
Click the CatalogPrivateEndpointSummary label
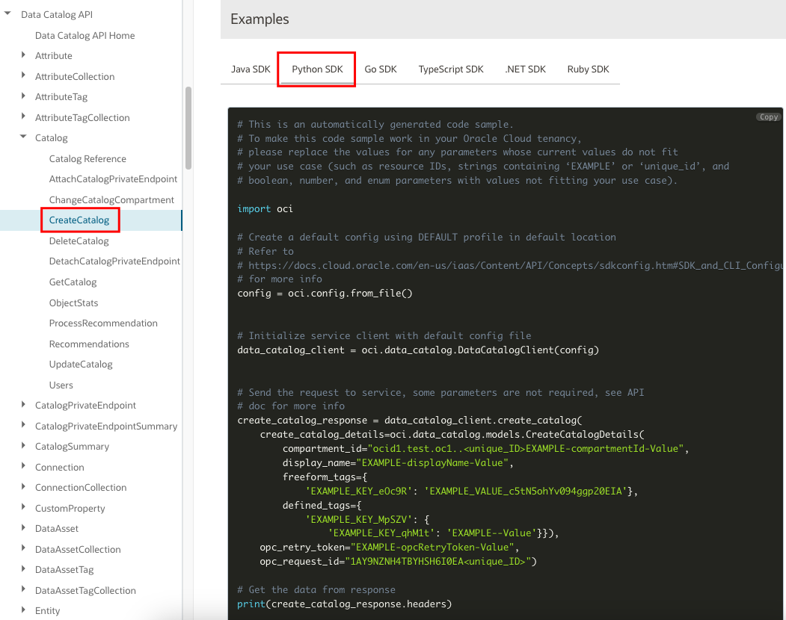pos(106,427)
